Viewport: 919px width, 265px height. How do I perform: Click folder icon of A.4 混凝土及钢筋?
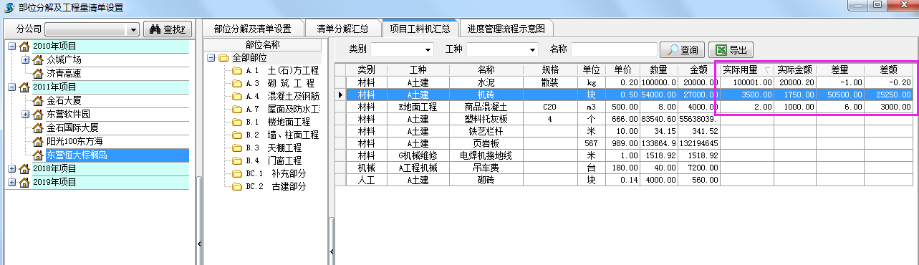pyautogui.click(x=237, y=96)
